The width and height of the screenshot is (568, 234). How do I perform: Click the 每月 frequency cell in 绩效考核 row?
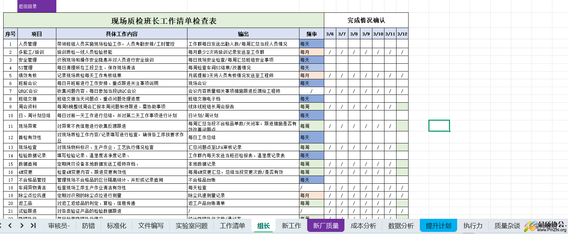pyautogui.click(x=312, y=75)
